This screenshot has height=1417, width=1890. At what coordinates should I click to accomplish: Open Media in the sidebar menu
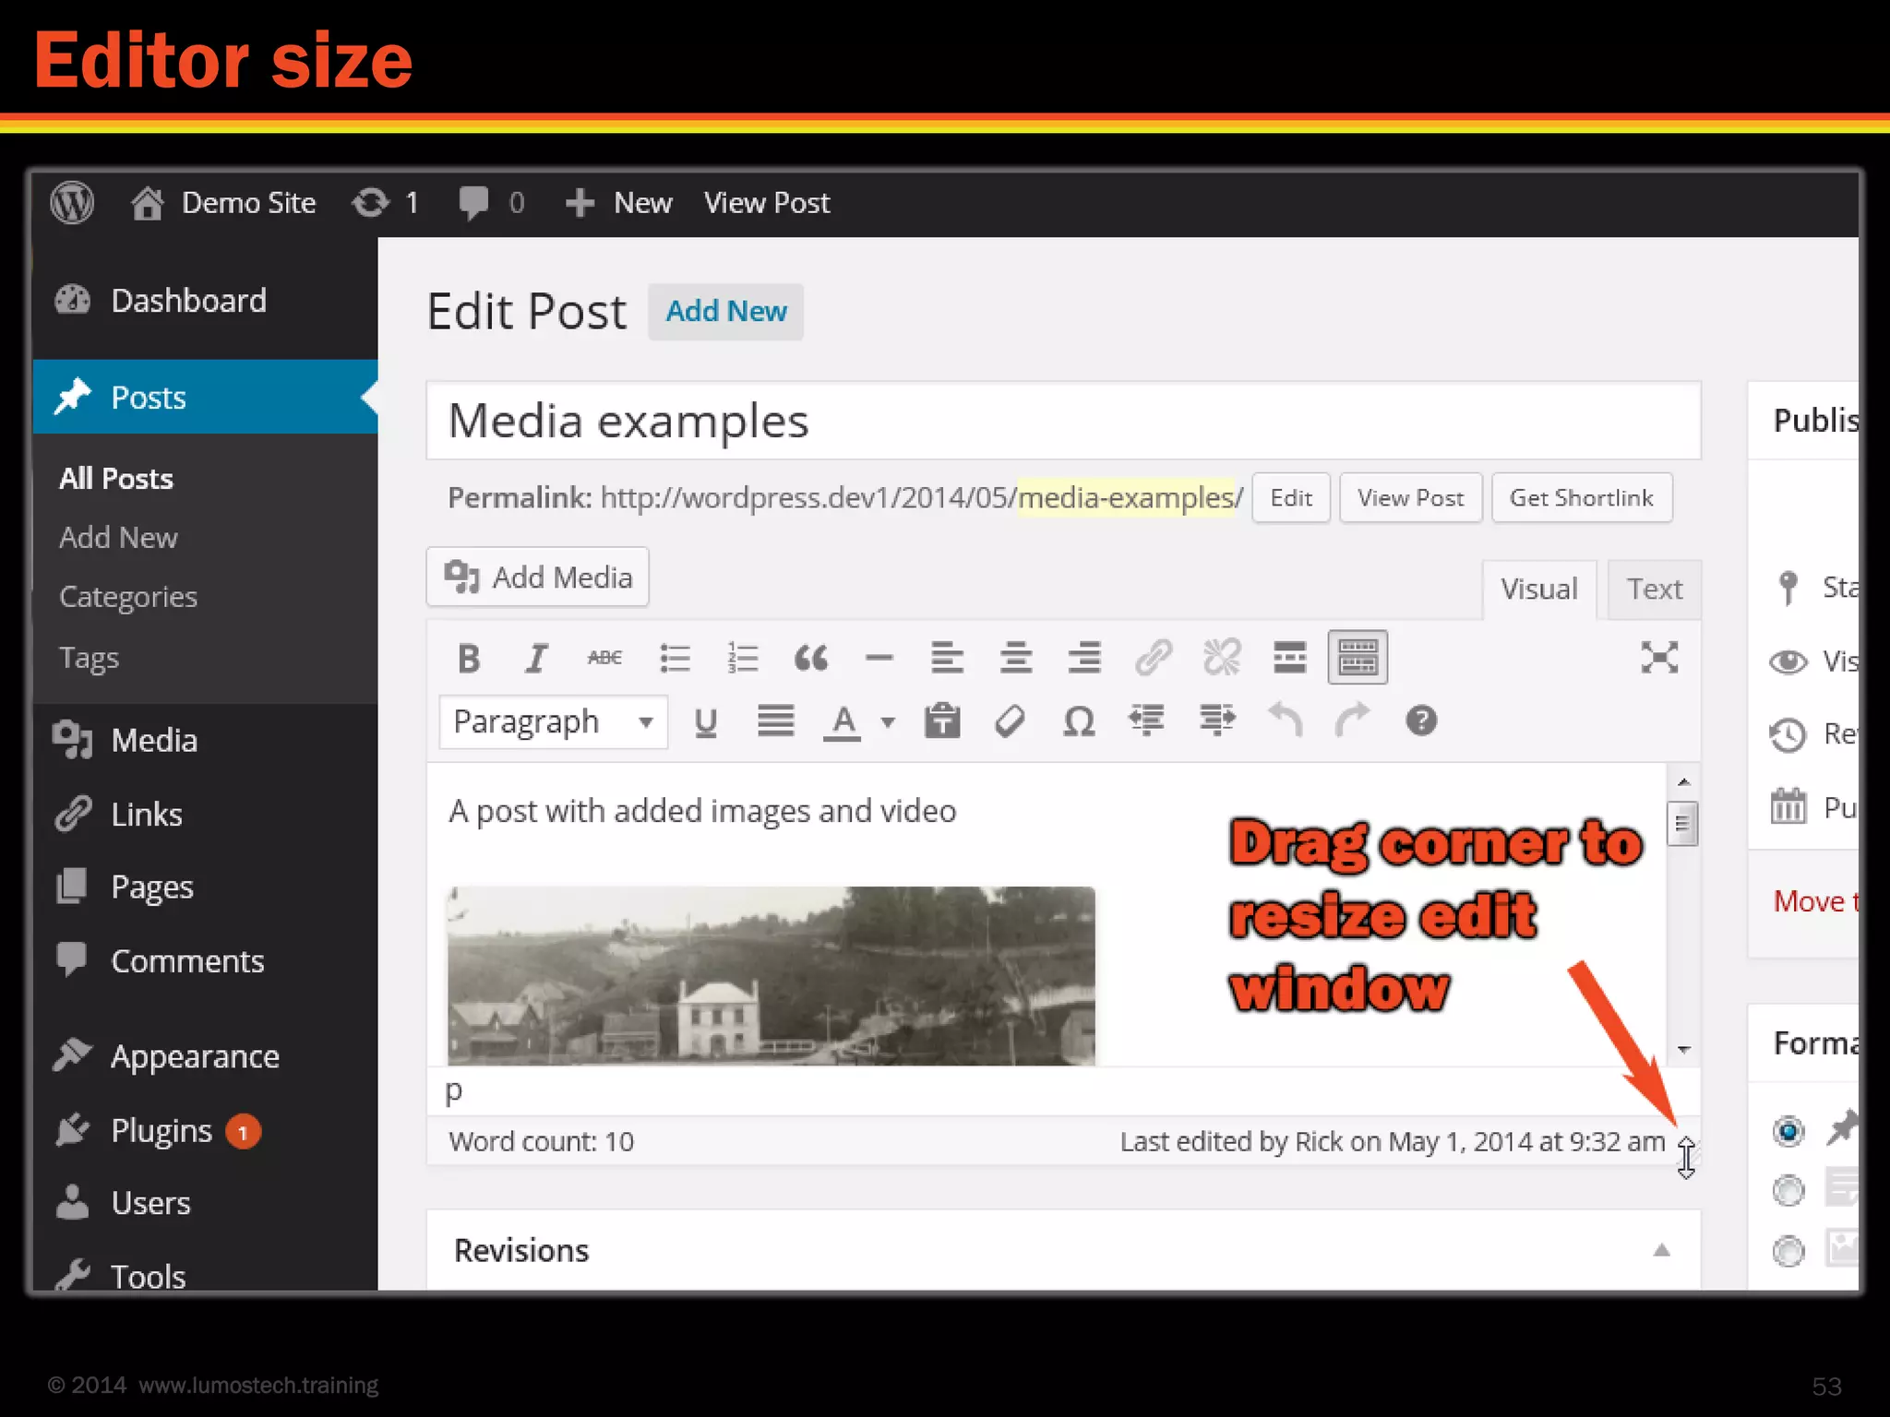(153, 741)
